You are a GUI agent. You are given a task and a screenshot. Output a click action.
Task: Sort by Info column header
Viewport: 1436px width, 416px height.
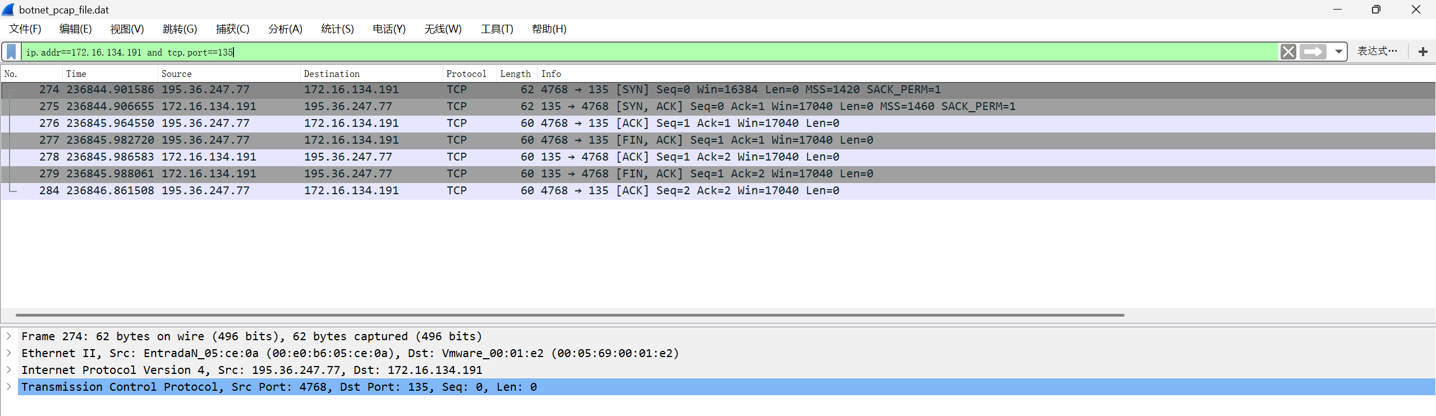click(x=987, y=74)
